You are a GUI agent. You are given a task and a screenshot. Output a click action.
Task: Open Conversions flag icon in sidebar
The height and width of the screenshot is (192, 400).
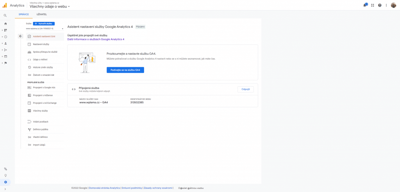(5, 63)
